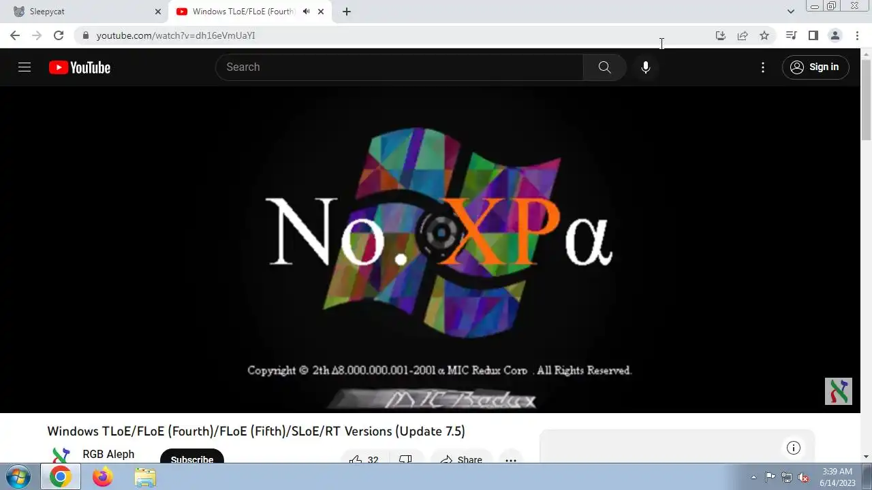Launch Firefox from the taskbar
Image resolution: width=872 pixels, height=490 pixels.
(x=103, y=477)
